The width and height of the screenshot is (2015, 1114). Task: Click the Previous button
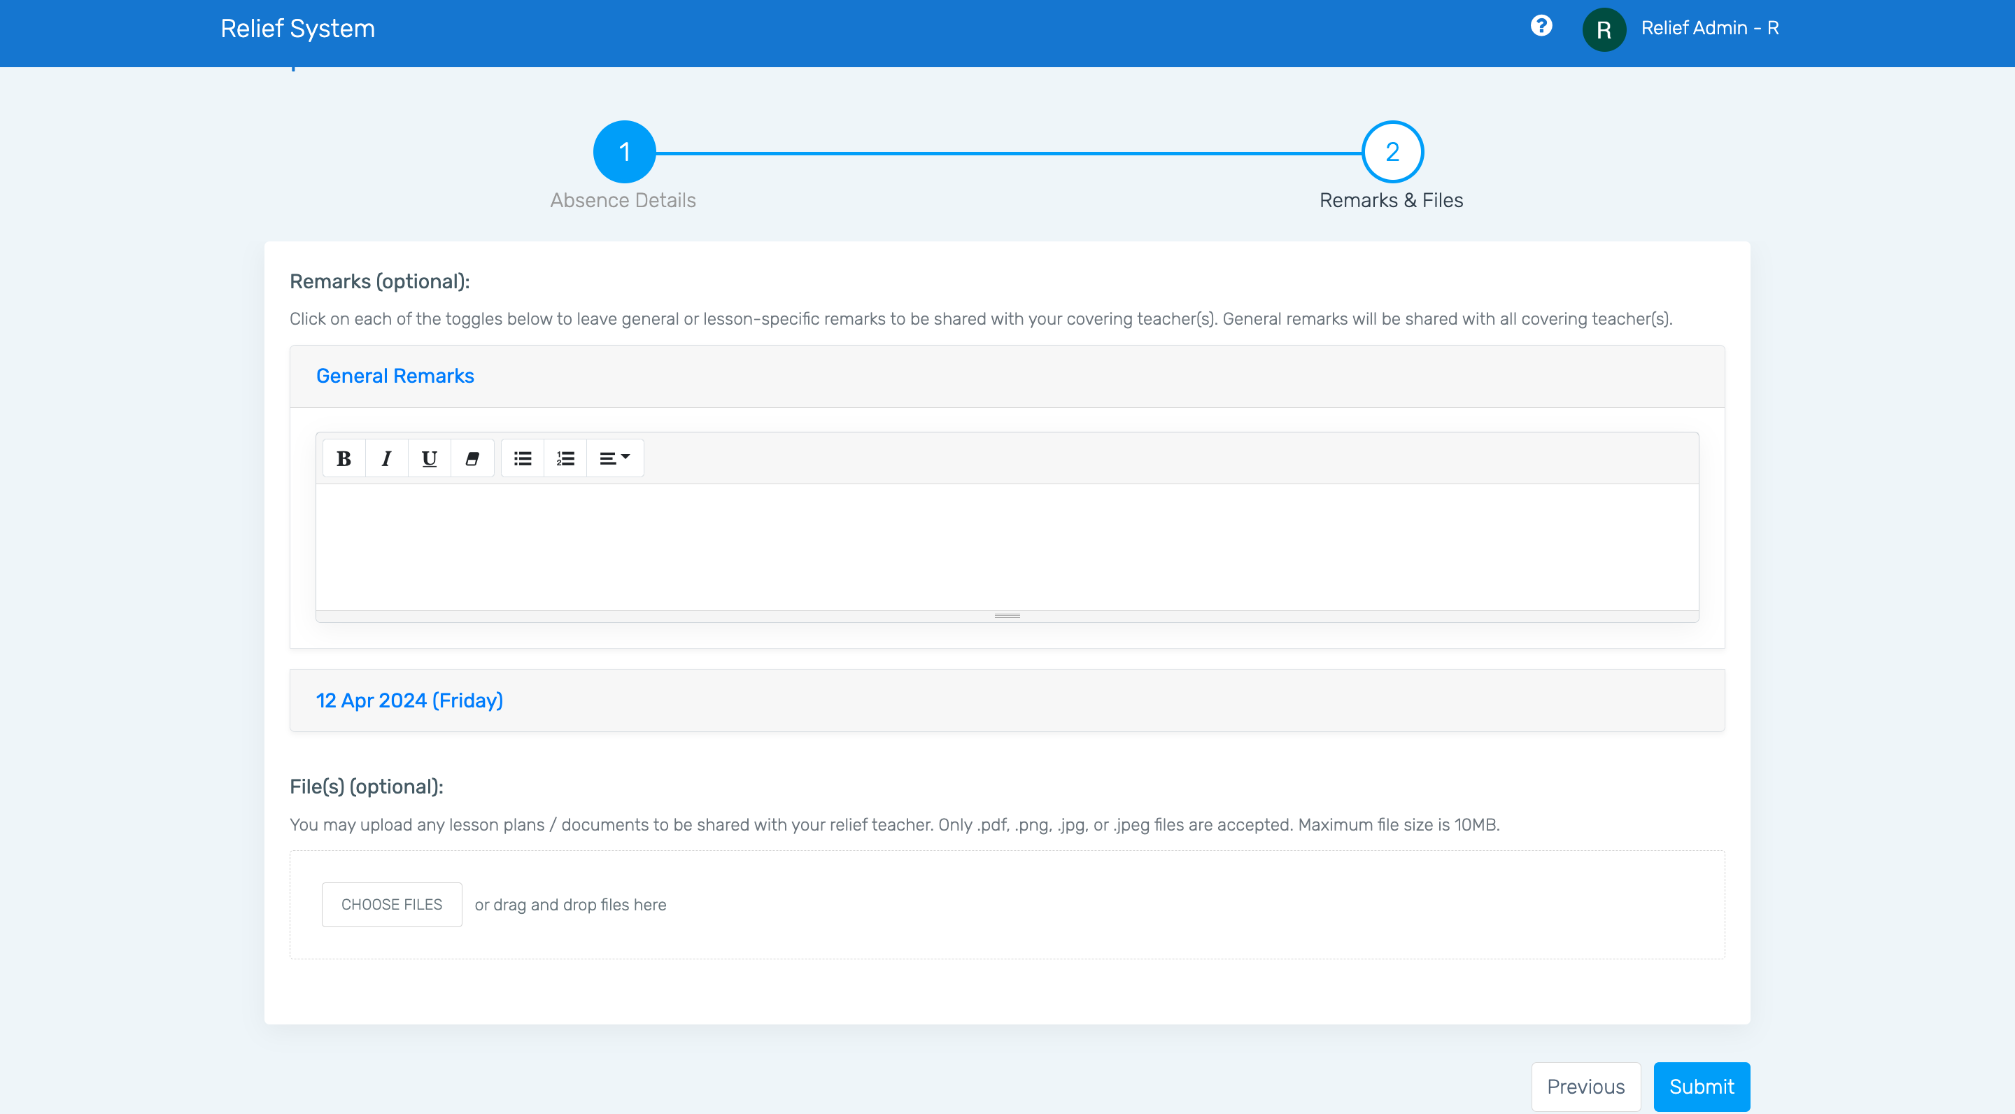click(1585, 1087)
